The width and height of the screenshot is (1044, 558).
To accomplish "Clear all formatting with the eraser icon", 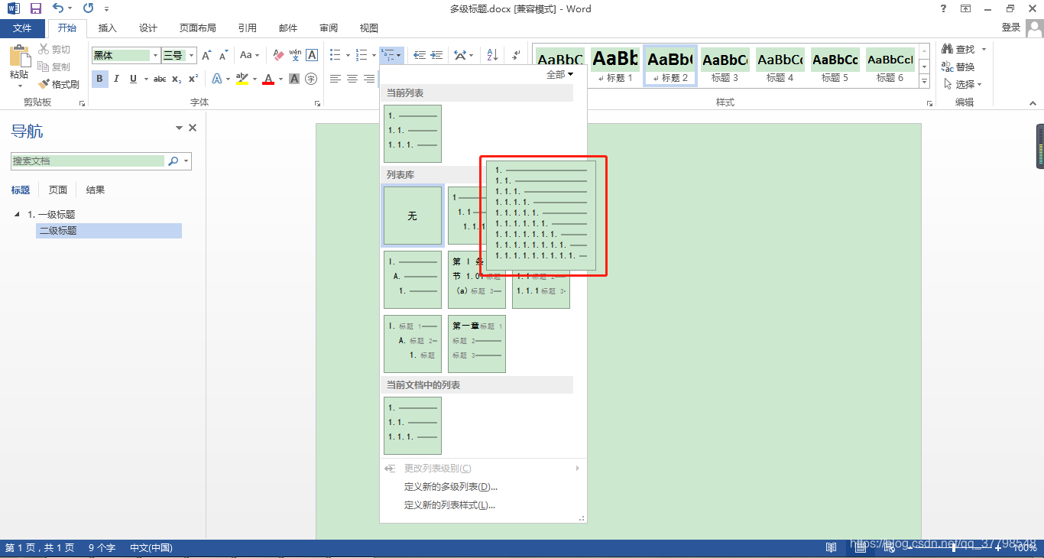I will [x=278, y=56].
